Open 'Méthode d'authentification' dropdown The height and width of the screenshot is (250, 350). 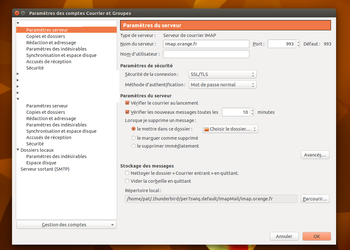pos(222,85)
